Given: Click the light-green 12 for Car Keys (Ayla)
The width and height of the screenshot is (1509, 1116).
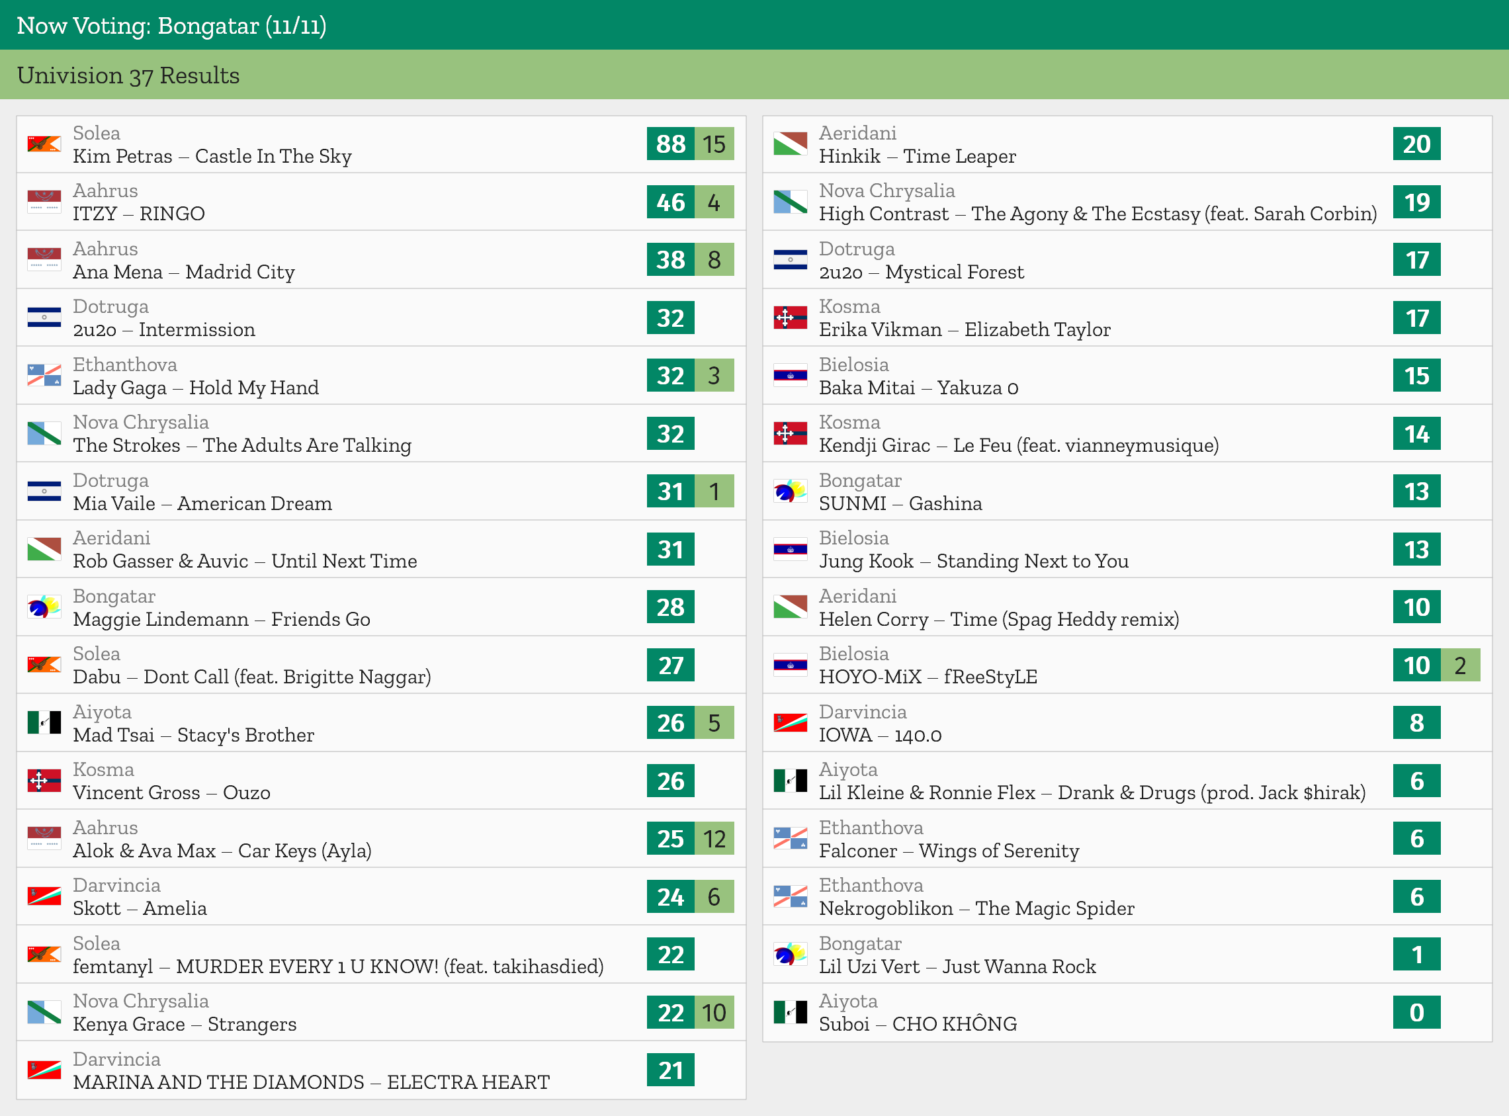Looking at the screenshot, I should (714, 838).
